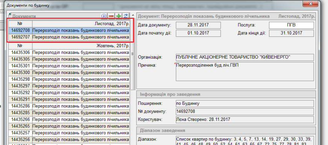Close the Документи по будинку window
The height and width of the screenshot is (145, 328).
click(310, 3)
